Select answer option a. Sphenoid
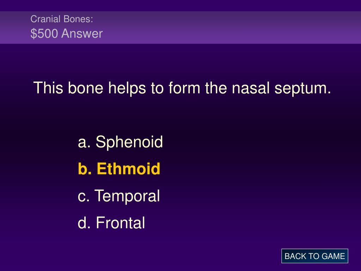 [x=121, y=142]
